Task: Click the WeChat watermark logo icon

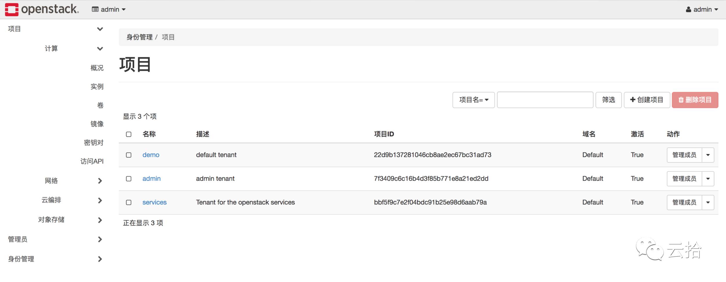Action: click(649, 249)
